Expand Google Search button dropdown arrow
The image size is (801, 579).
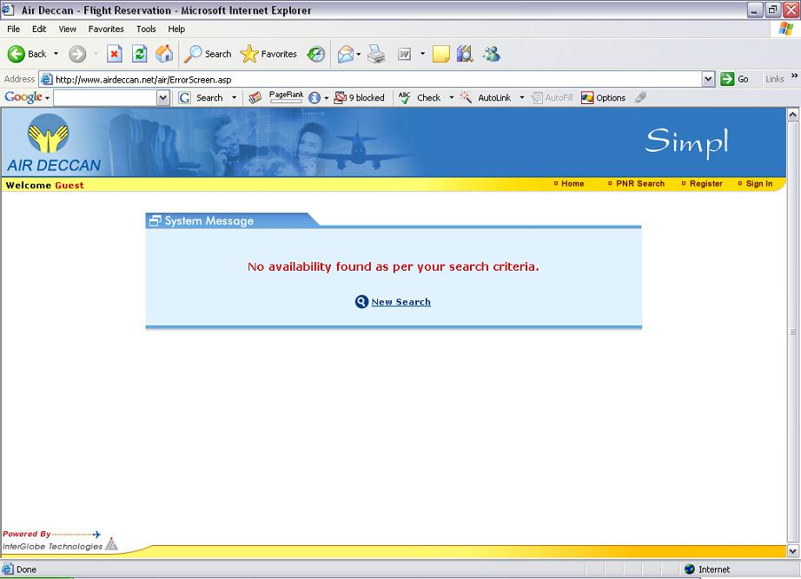tap(234, 97)
